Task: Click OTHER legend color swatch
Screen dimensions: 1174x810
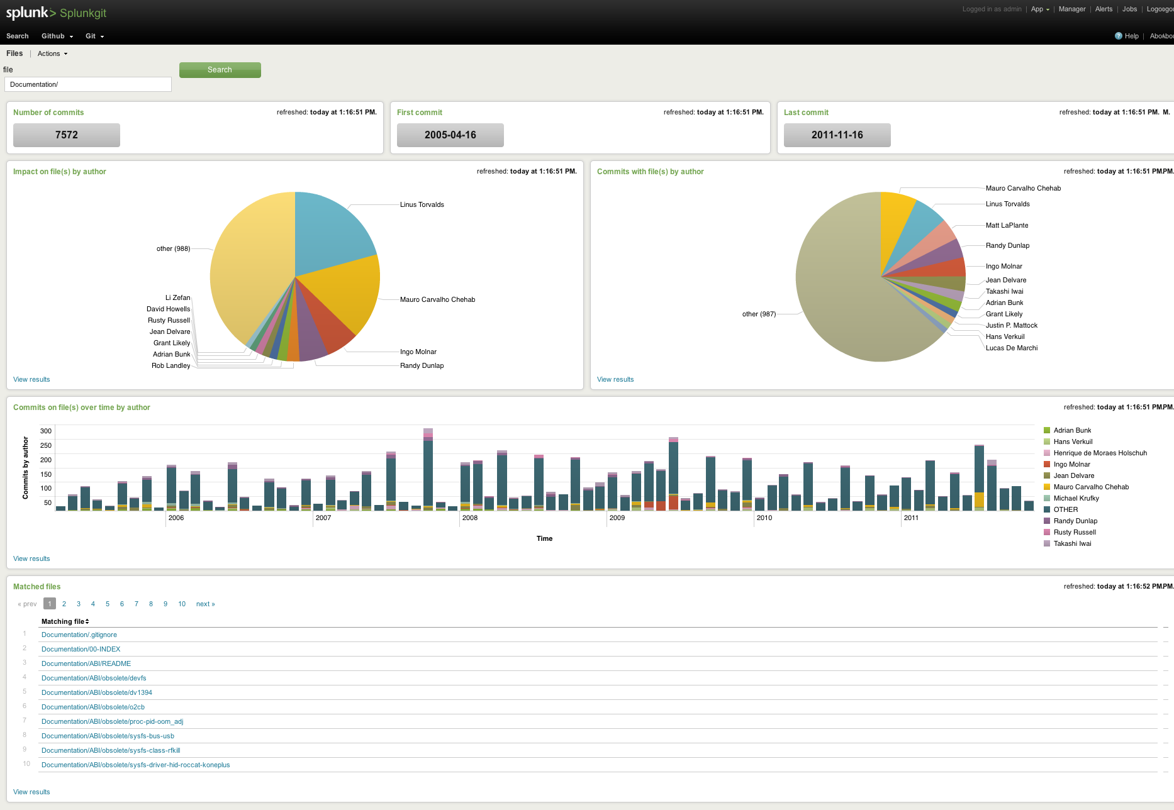Action: coord(1047,509)
